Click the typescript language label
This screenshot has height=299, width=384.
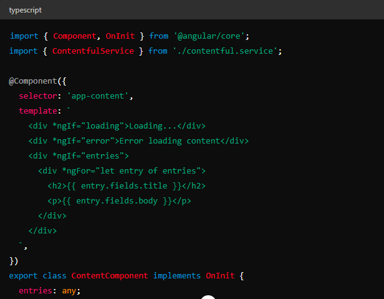point(27,11)
